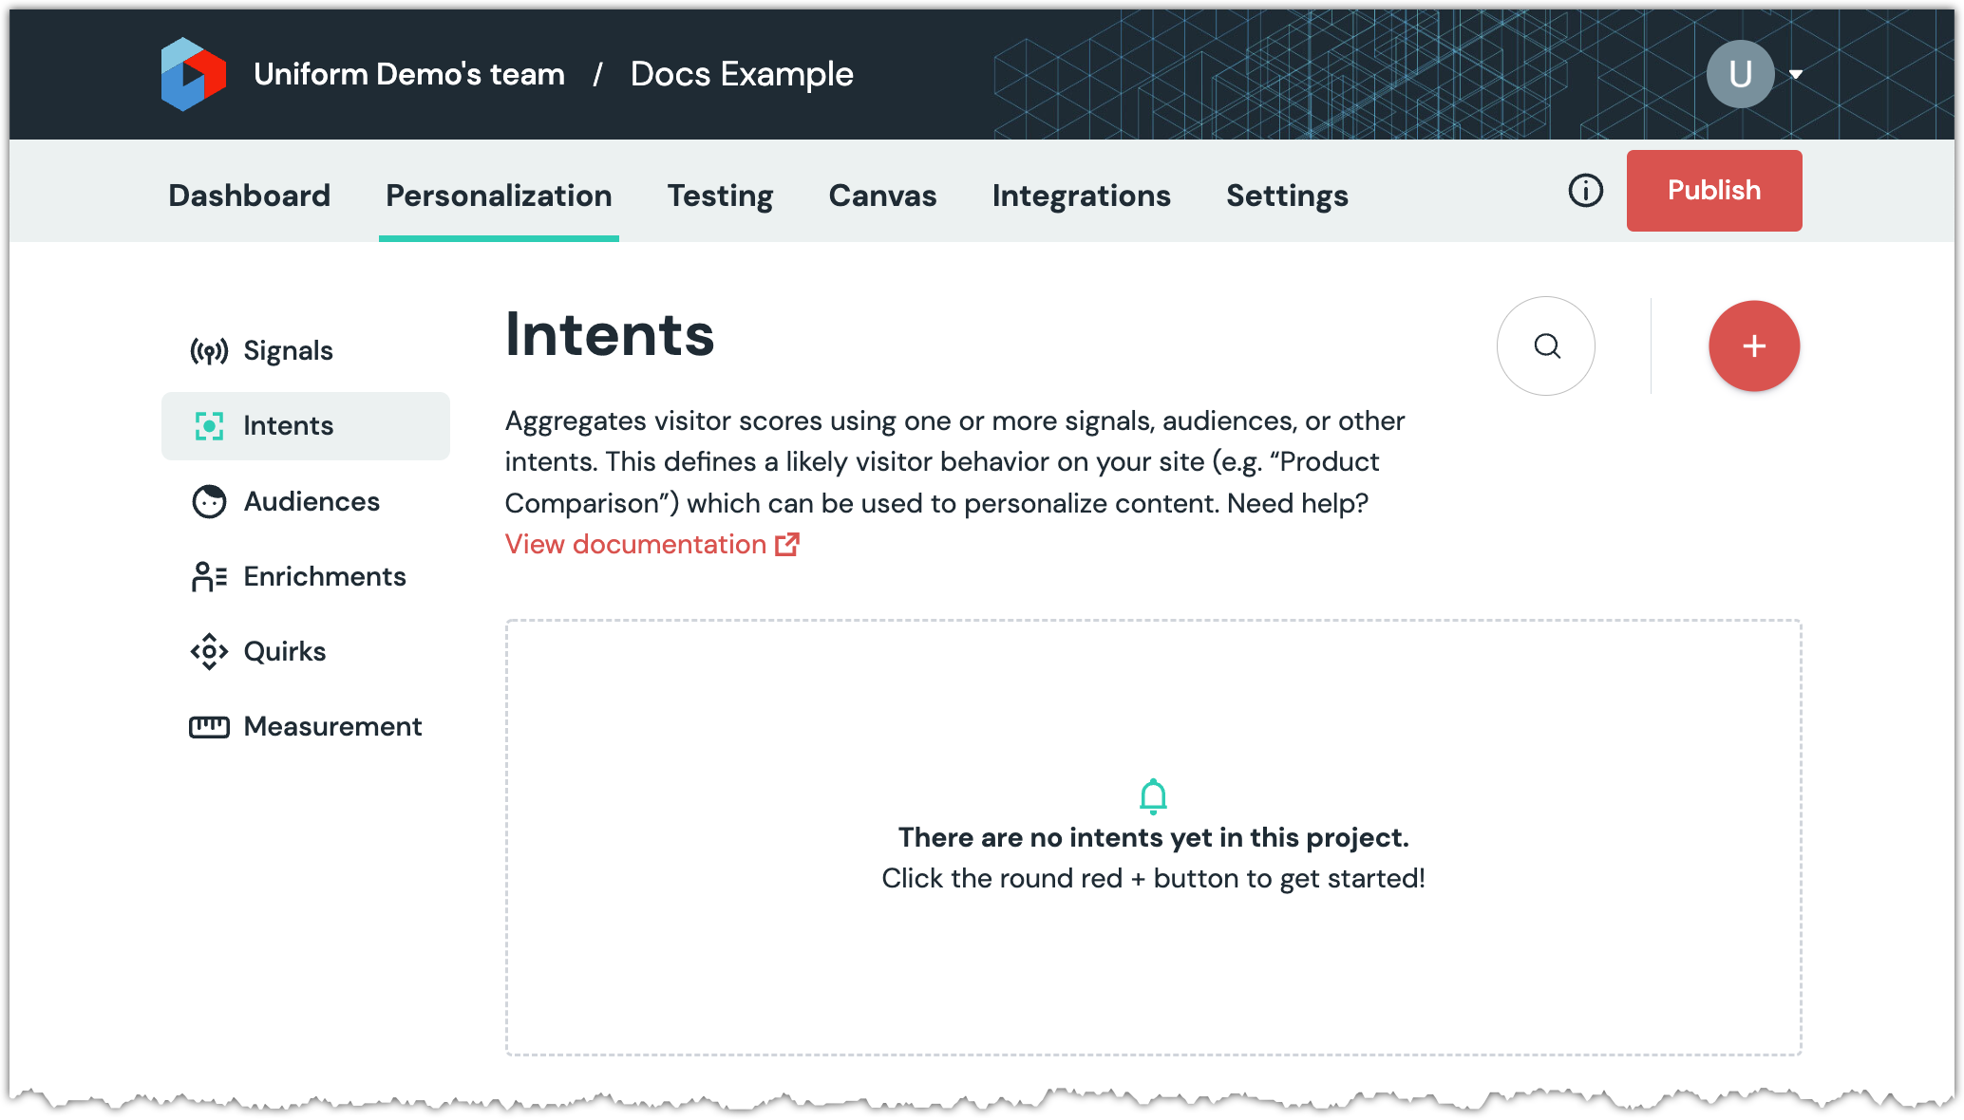The width and height of the screenshot is (1964, 1120).
Task: Click the Enrichments person-list icon
Action: (209, 576)
